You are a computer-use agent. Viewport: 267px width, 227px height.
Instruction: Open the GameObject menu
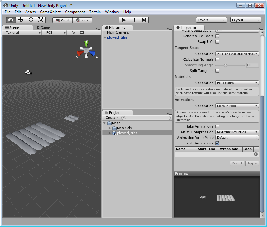[50, 12]
